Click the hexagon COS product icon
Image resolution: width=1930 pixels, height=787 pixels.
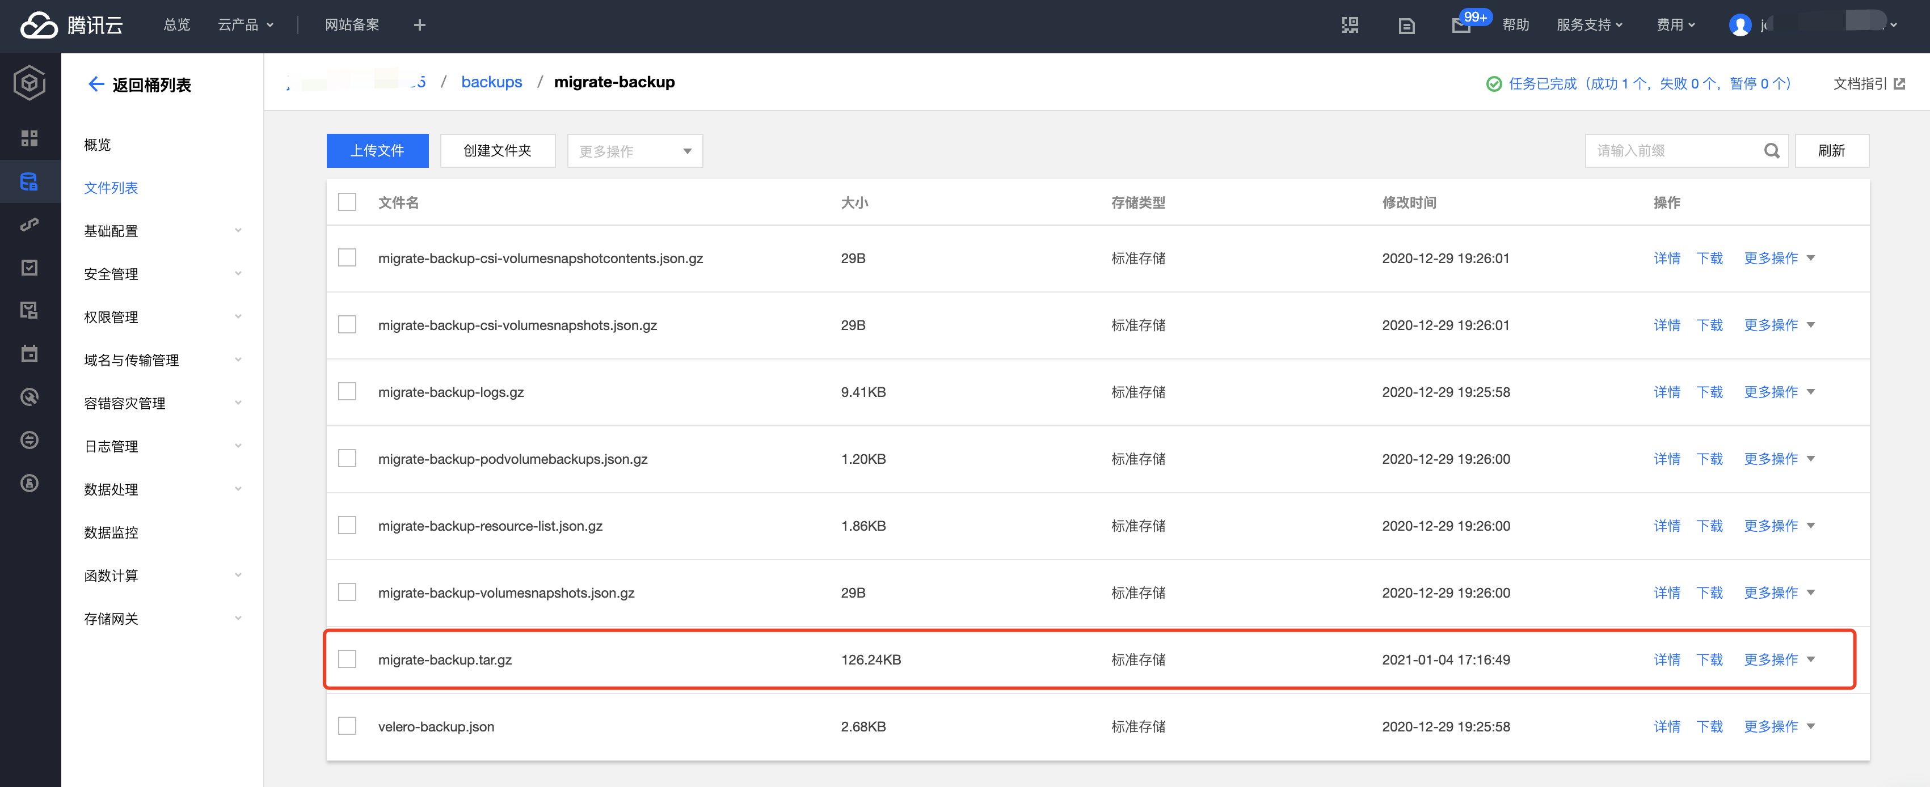pyautogui.click(x=30, y=82)
